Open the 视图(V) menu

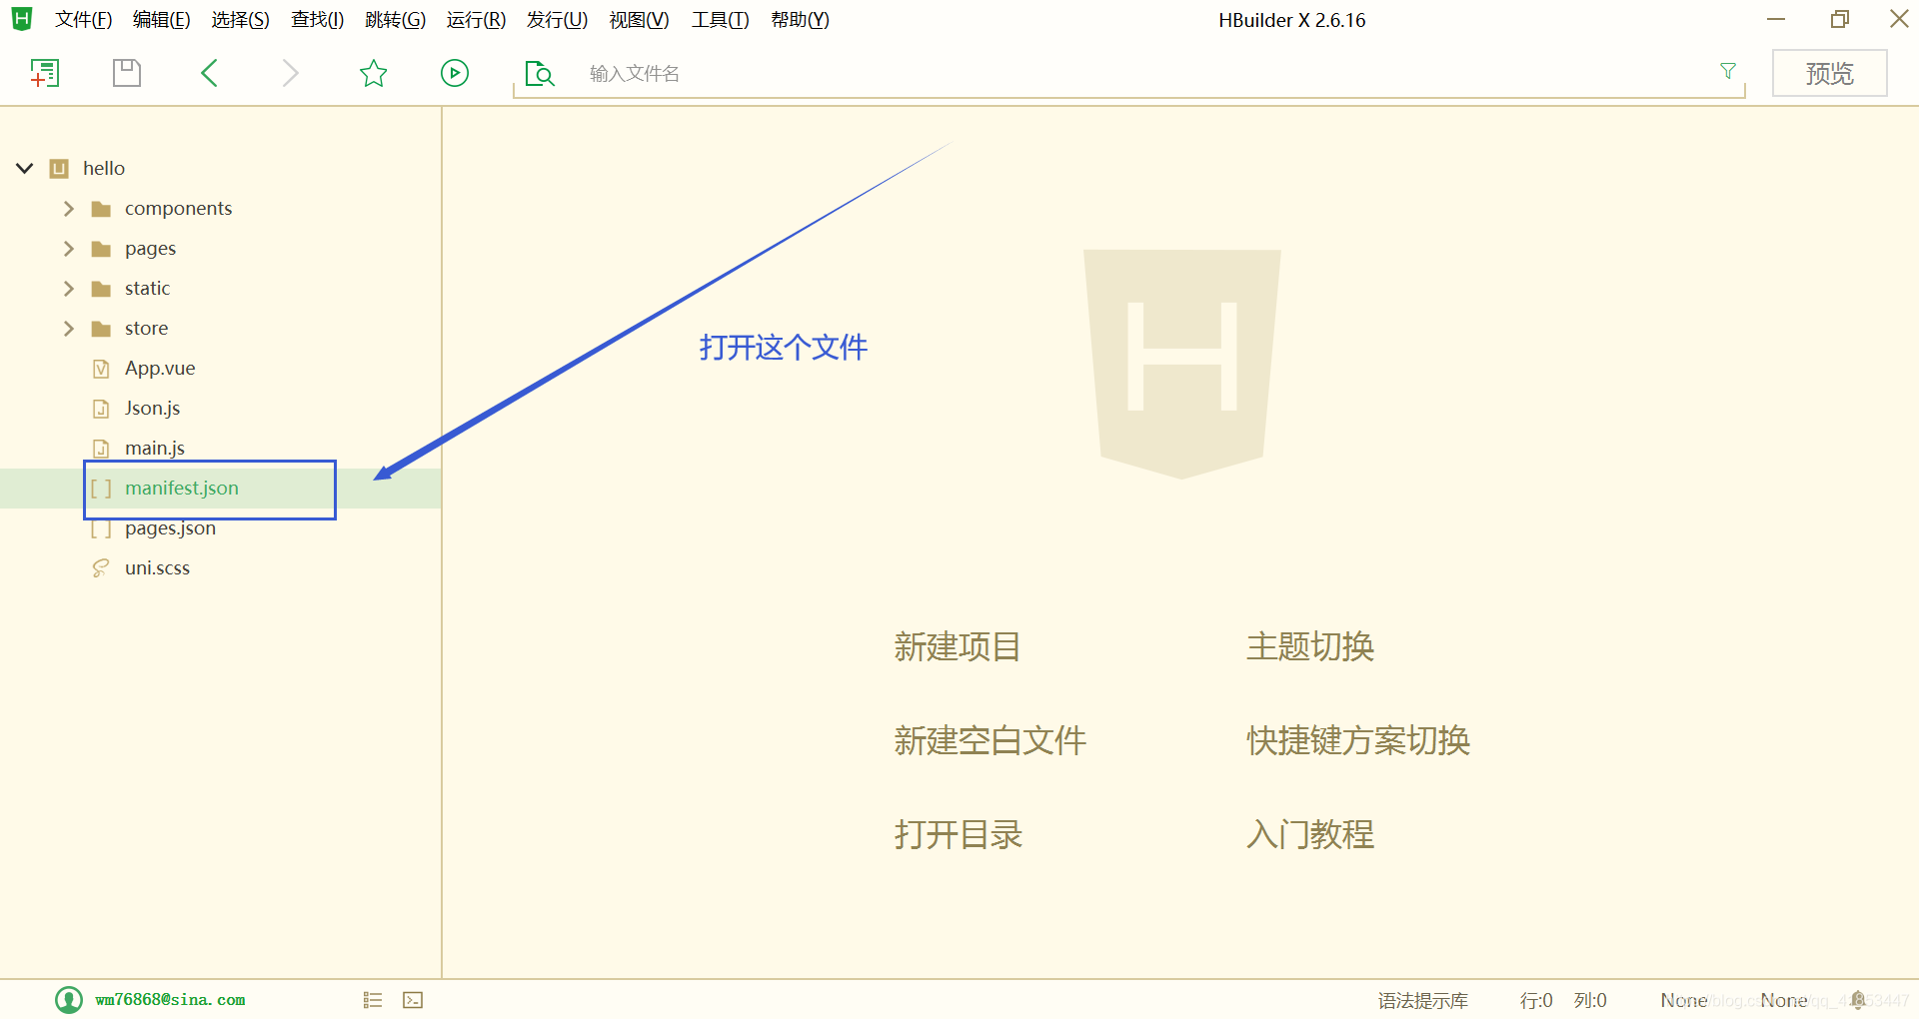[639, 20]
